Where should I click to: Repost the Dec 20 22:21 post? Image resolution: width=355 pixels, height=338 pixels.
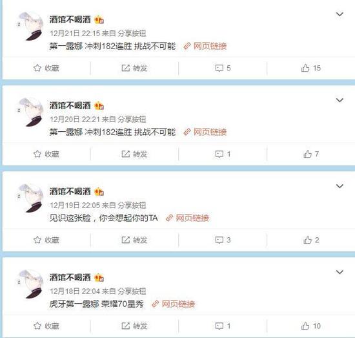point(134,154)
